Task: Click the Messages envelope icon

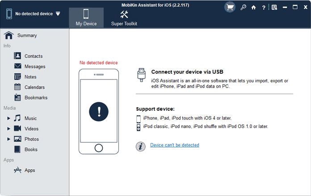Action: (18, 66)
